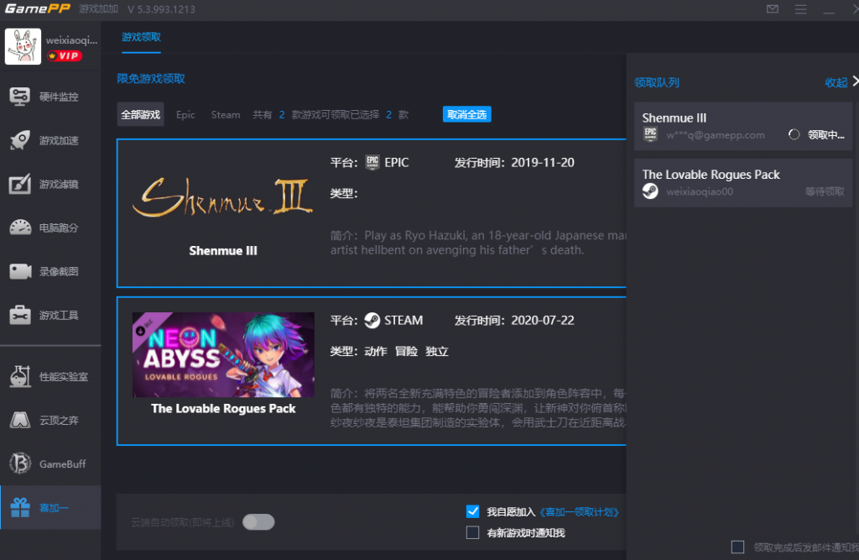This screenshot has width=859, height=560.
Task: Open the 电脑跑分 benchmark gauge icon
Action: pyautogui.click(x=20, y=228)
